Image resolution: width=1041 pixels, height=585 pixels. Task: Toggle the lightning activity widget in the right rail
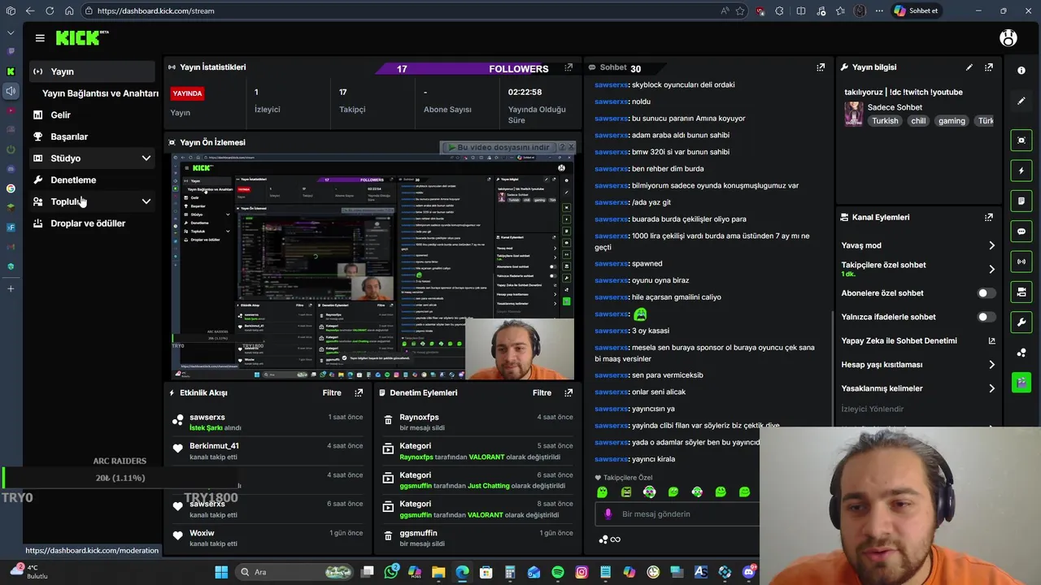[x=1021, y=171]
